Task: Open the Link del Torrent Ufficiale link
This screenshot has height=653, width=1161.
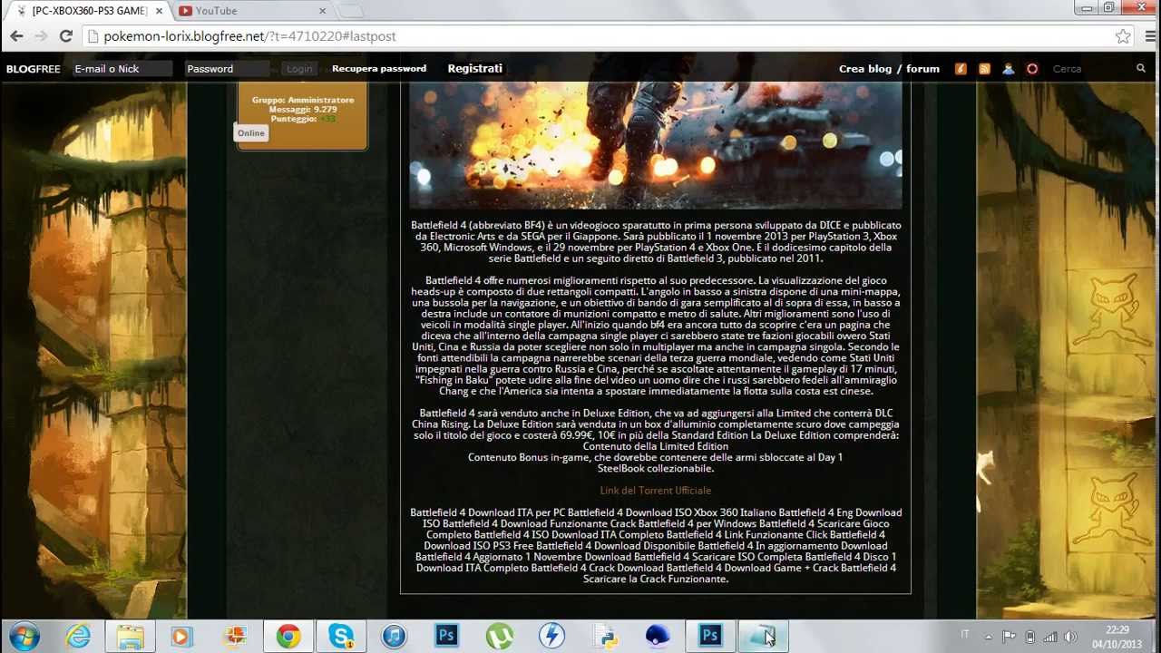Action: [655, 491]
